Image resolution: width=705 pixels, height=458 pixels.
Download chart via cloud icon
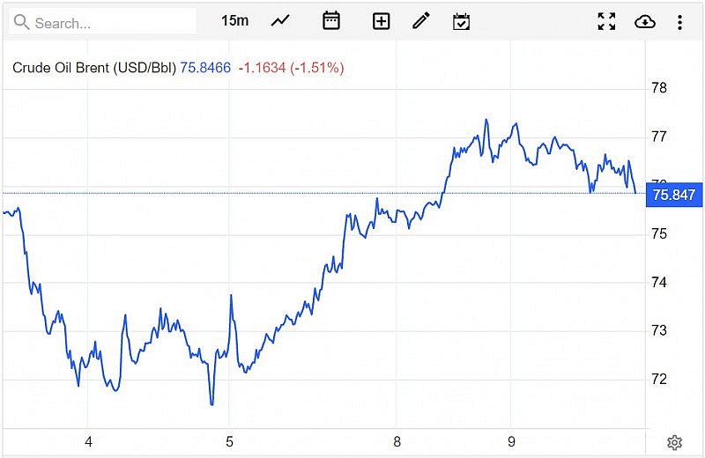click(645, 21)
